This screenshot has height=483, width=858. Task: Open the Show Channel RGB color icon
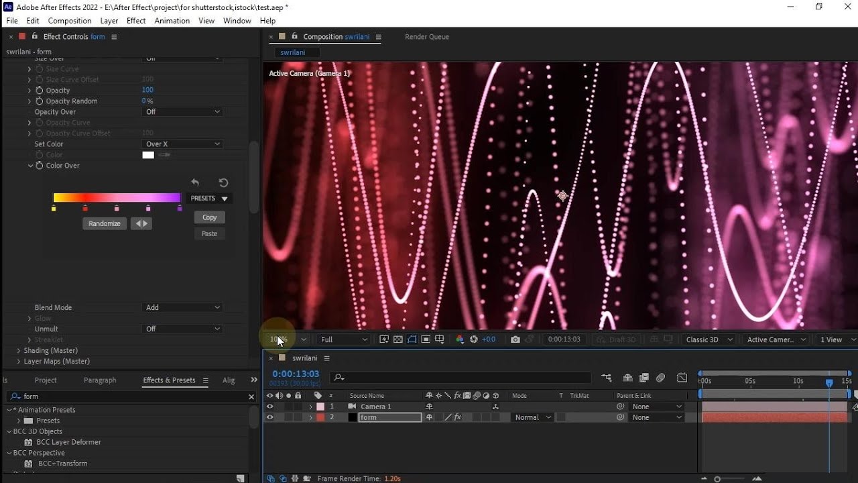click(460, 339)
